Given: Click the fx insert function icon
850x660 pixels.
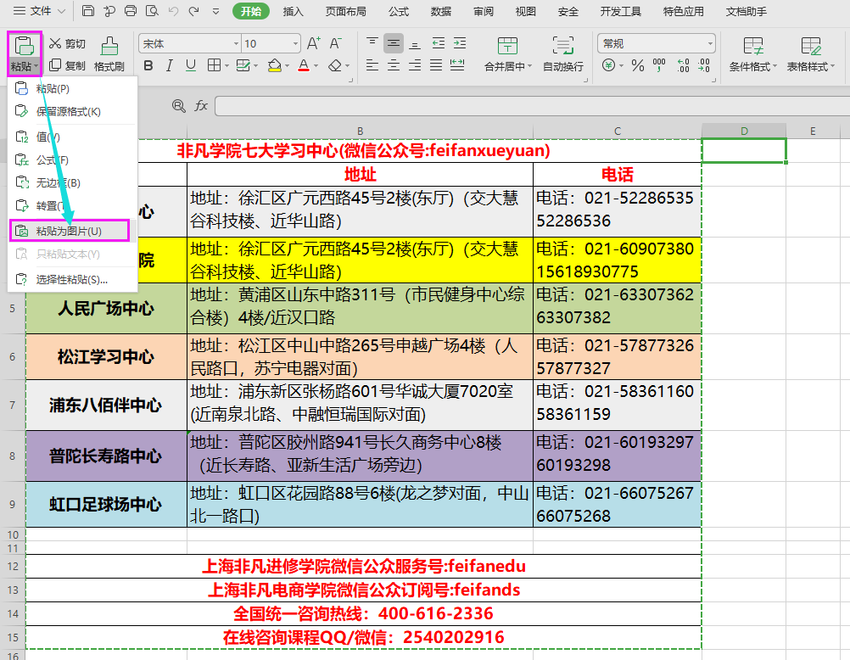Looking at the screenshot, I should pos(201,106).
